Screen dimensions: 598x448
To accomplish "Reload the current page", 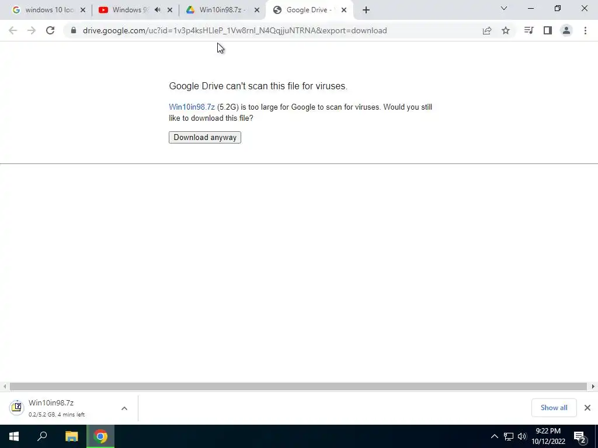I will coord(50,30).
